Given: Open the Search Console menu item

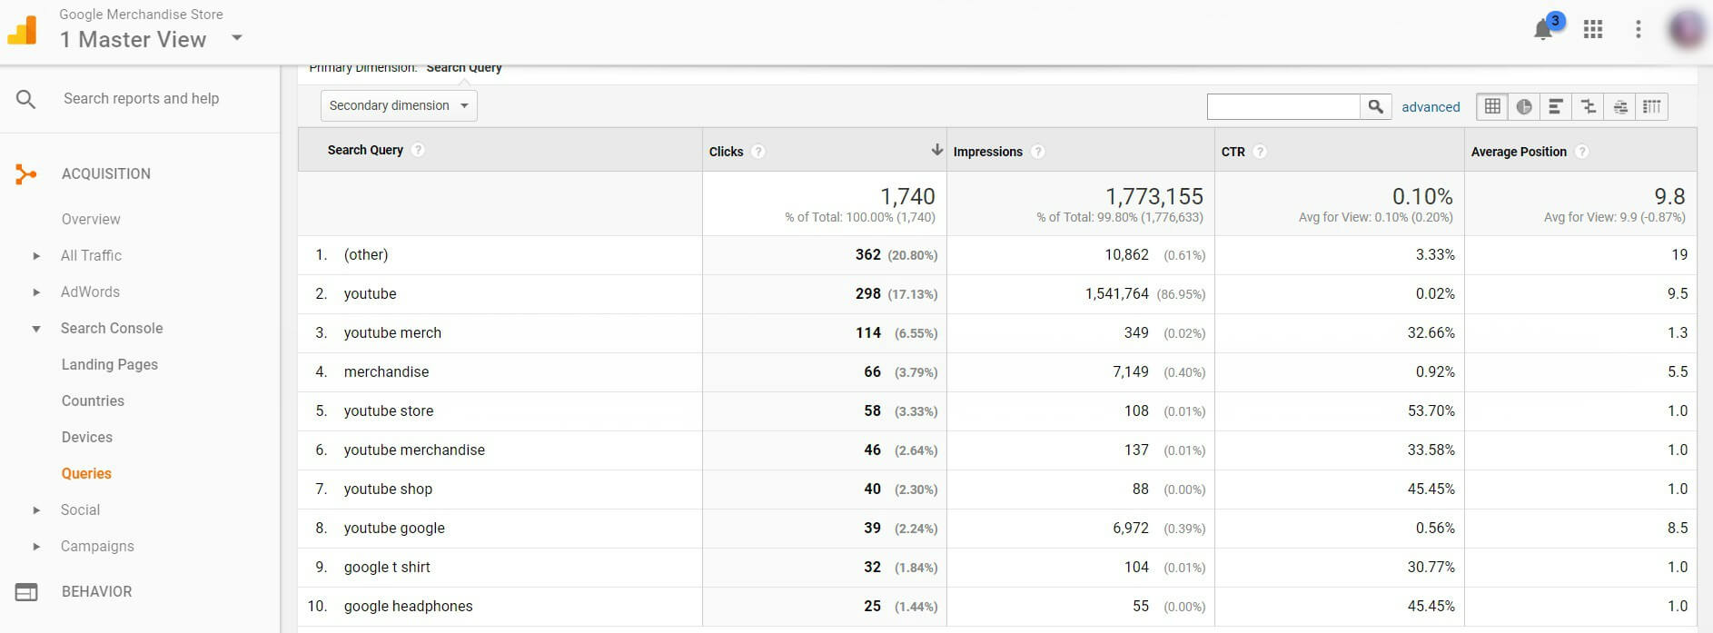Looking at the screenshot, I should [x=112, y=328].
